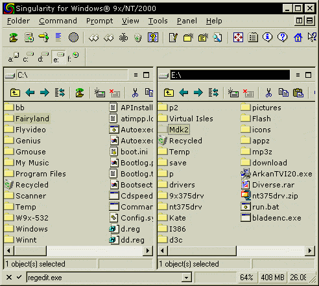Click scissors cut icon in E:\ panel
Viewport: 319px width, 286px height.
(x=268, y=93)
